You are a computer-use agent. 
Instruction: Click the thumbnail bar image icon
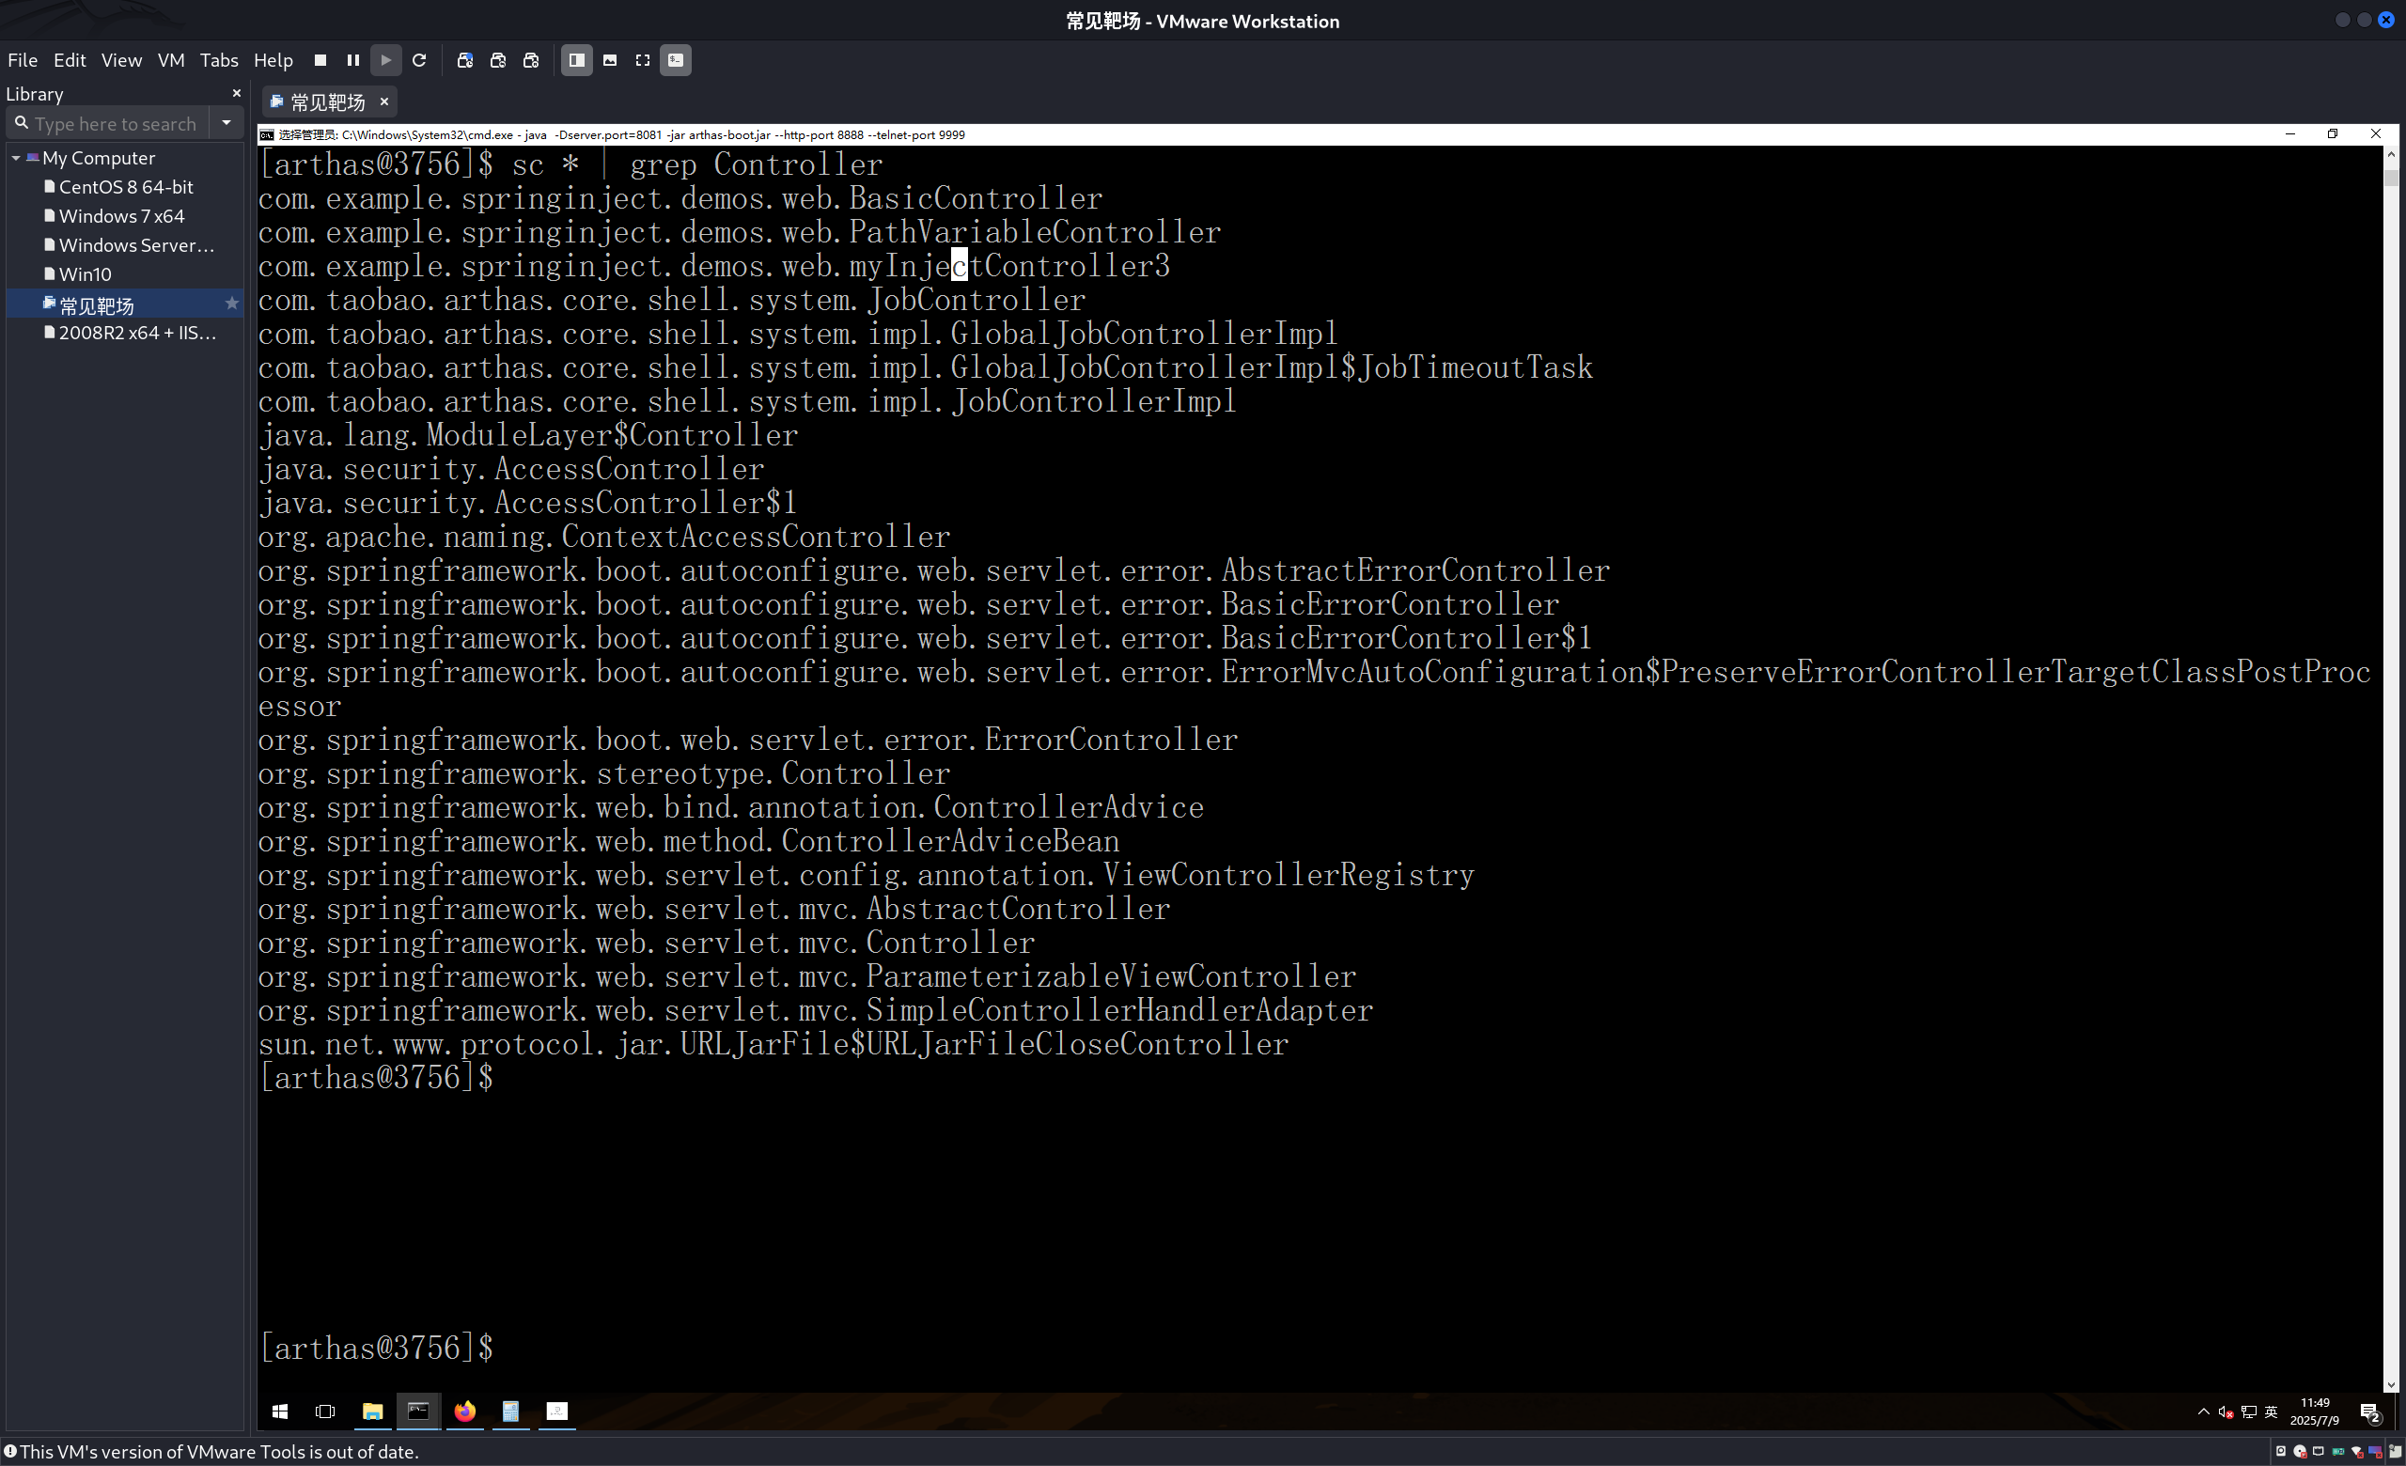[610, 60]
